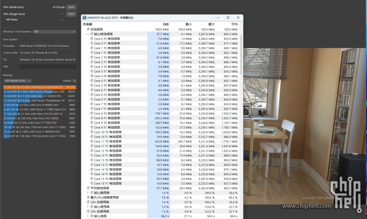Click the clock icon of Core 11 T0 row
The width and height of the screenshot is (367, 219).
(92, 142)
